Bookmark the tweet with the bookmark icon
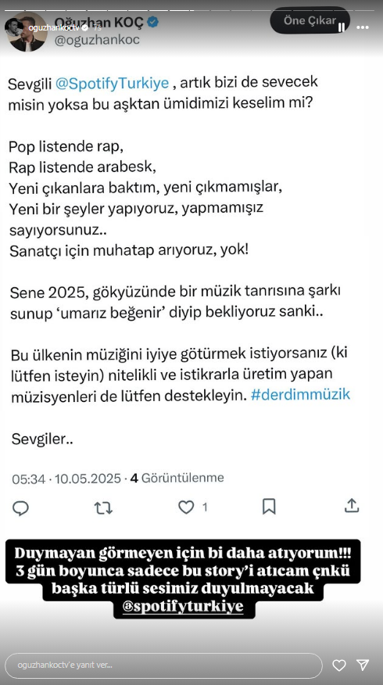 (269, 507)
